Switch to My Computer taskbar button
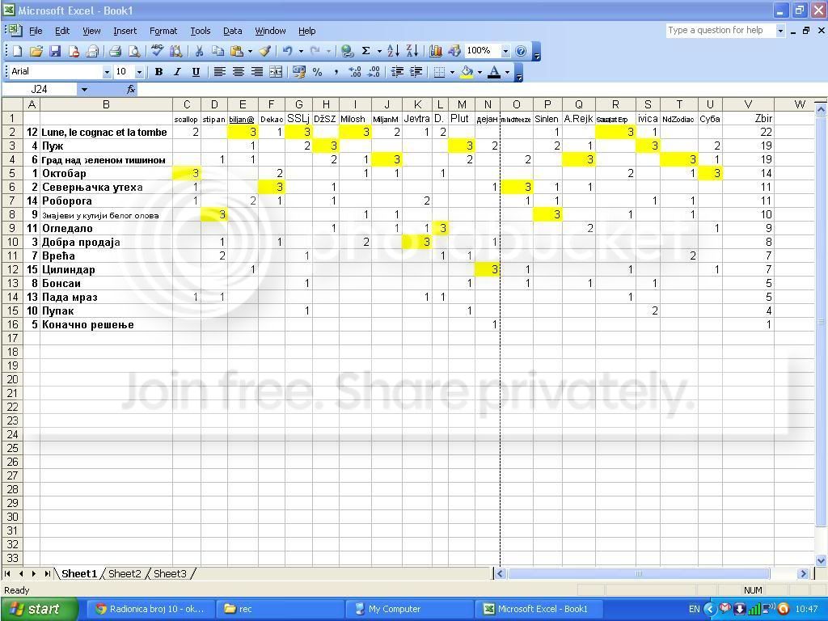 pos(394,609)
